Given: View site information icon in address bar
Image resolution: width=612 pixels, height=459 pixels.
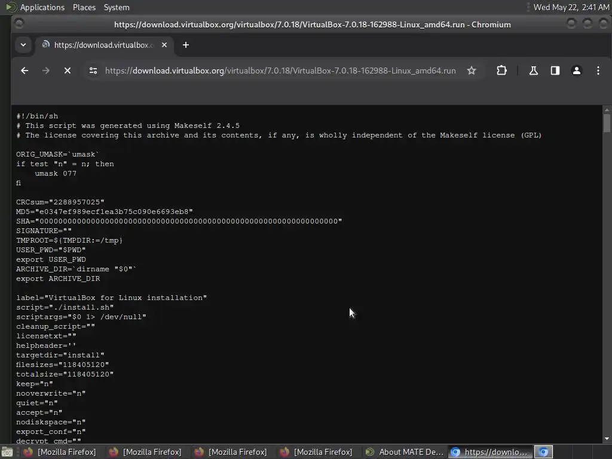Looking at the screenshot, I should coord(93,71).
